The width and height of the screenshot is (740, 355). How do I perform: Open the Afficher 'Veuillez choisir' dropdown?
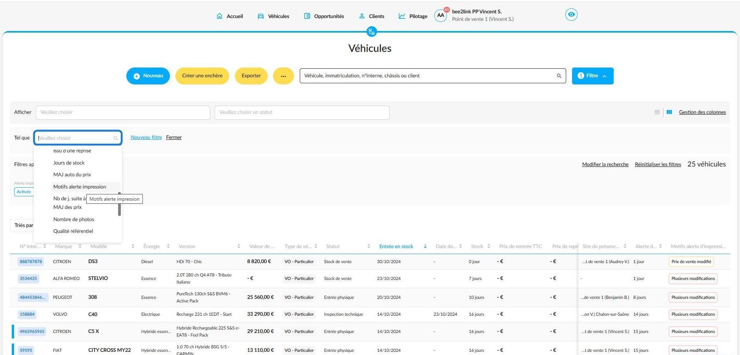[x=123, y=112]
